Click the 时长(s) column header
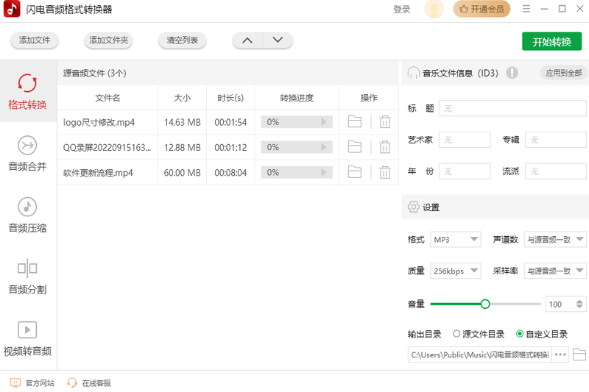Viewport: 589px width, 392px height. pyautogui.click(x=230, y=98)
